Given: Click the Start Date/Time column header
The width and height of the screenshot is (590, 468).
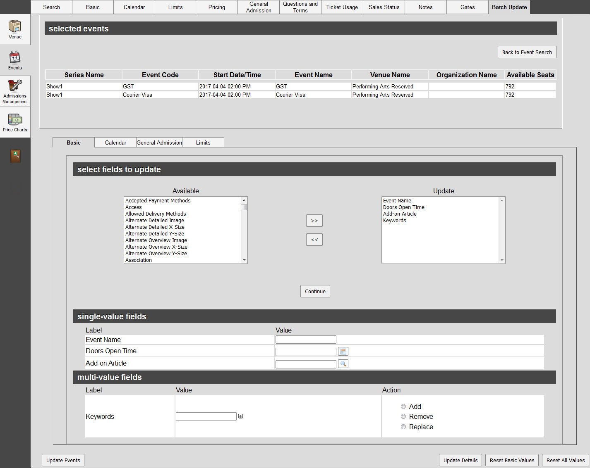Looking at the screenshot, I should pyautogui.click(x=237, y=75).
